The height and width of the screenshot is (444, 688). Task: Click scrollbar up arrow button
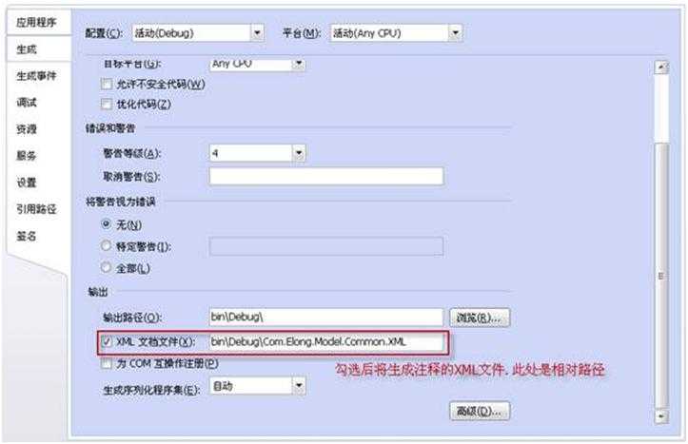point(660,67)
